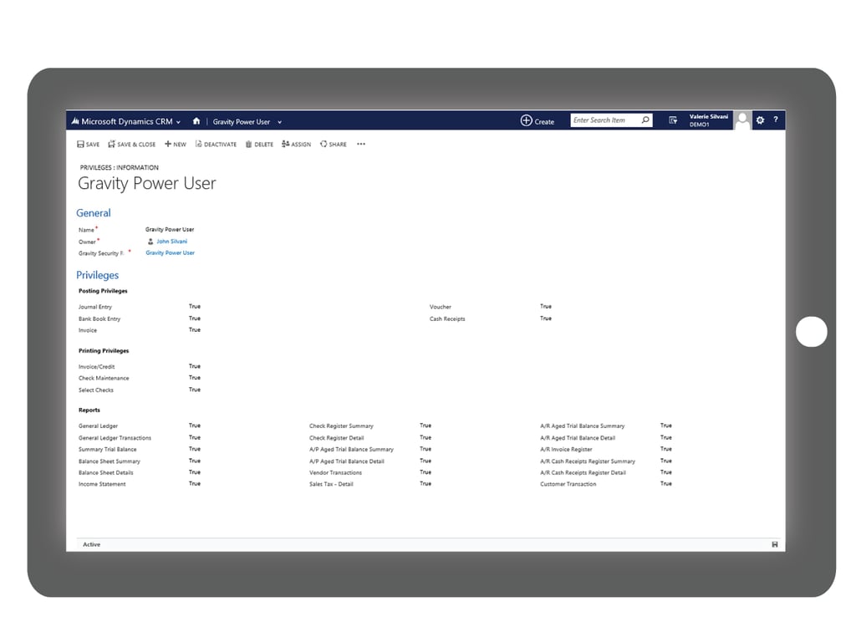Click Save & Close command
The height and width of the screenshot is (642, 856).
click(131, 144)
